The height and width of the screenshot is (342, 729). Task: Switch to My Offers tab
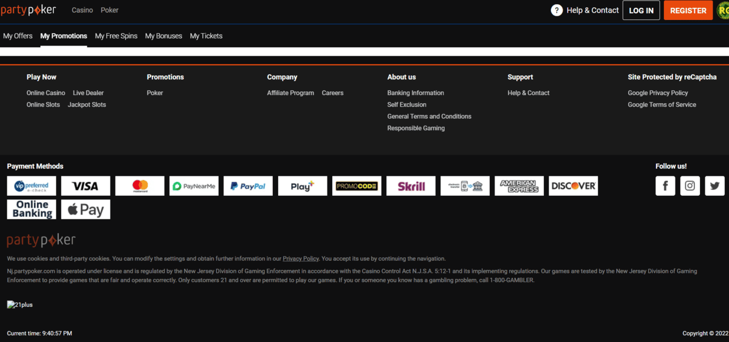(x=18, y=36)
